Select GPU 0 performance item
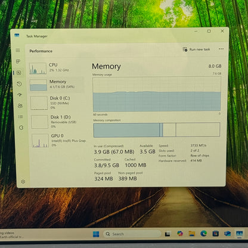Image resolution: width=248 pixels, height=248 pixels. click(59, 140)
